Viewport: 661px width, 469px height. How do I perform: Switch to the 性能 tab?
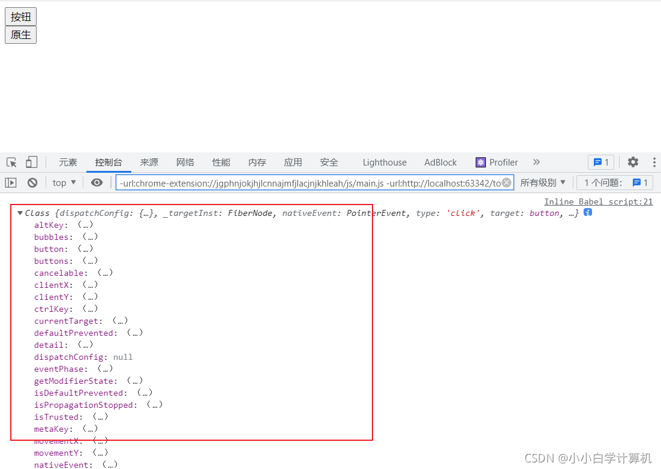coord(221,163)
